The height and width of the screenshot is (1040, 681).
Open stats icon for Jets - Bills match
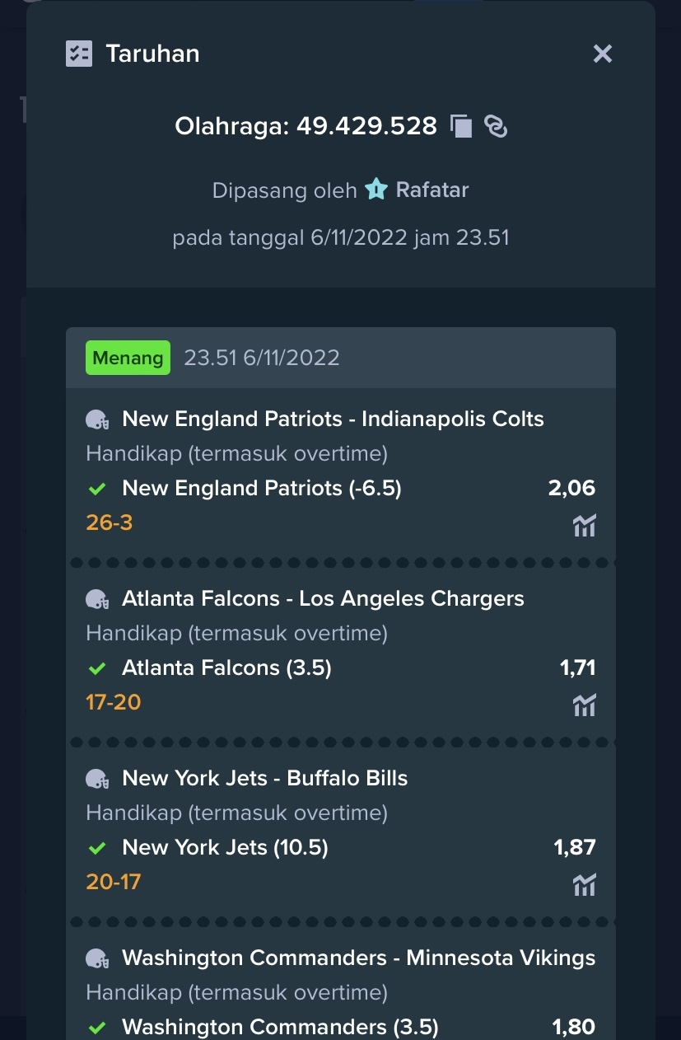pos(584,884)
